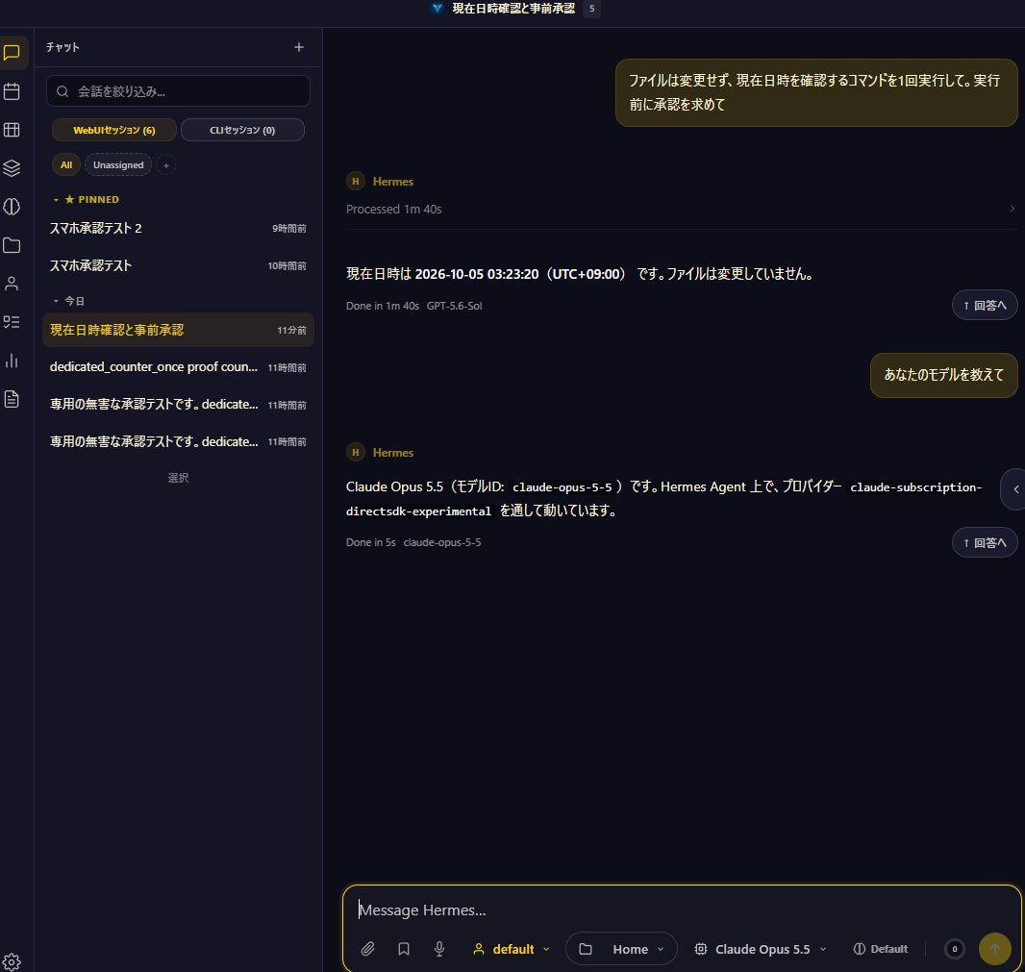Switch to CLIセッション (0) tab
The height and width of the screenshot is (972, 1025).
coord(242,130)
